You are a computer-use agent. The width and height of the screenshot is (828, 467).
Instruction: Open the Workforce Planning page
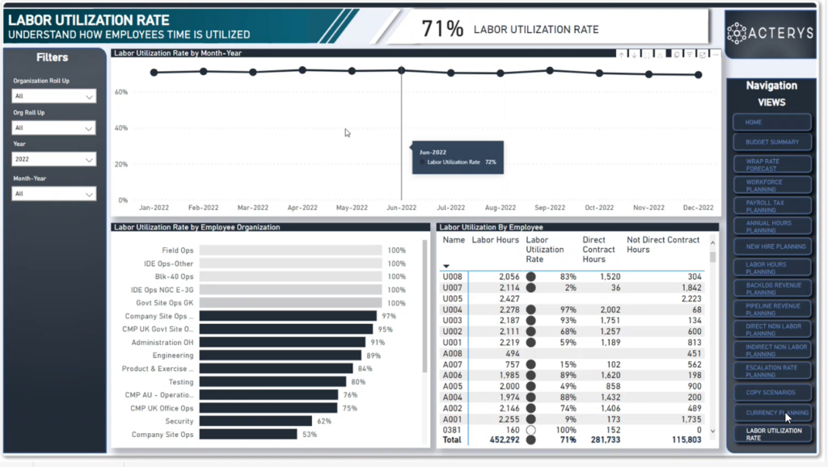[771, 185]
